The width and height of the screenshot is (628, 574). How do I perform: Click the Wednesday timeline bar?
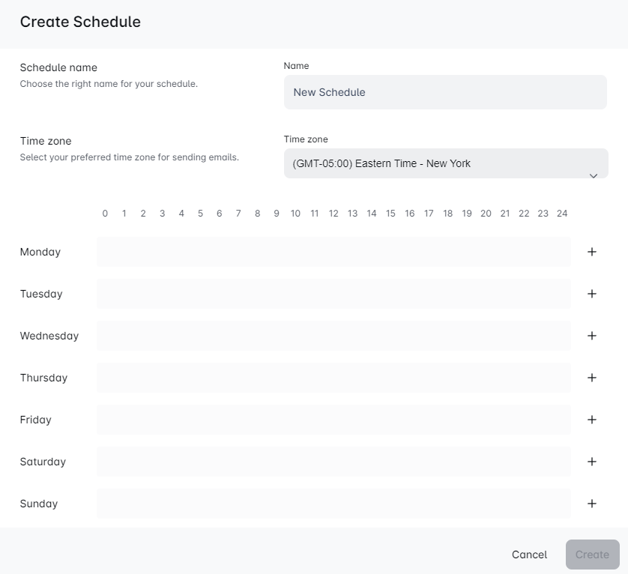pyautogui.click(x=333, y=336)
